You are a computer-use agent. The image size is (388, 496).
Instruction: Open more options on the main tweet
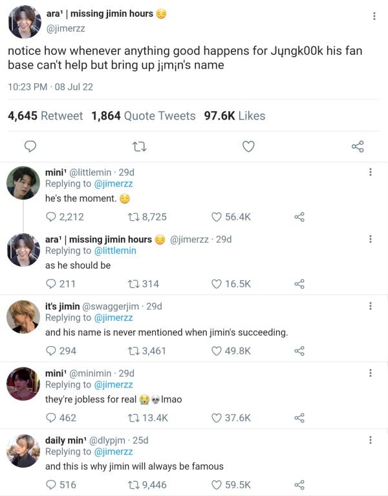pyautogui.click(x=374, y=16)
